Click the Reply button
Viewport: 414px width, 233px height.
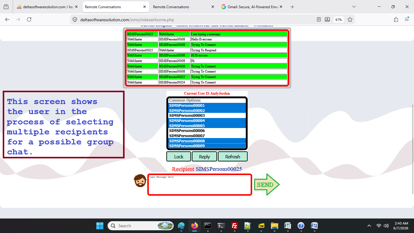(x=204, y=157)
